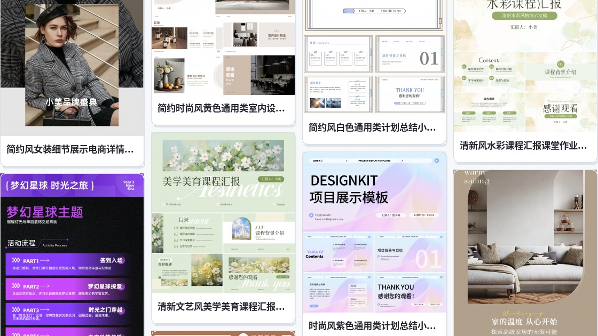Viewport: 598px width, 336px height.
Task: Open template titled 简约风女装细节展示电商详情
Action: (70, 149)
